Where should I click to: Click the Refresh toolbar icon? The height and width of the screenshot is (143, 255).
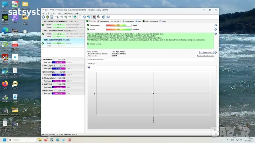pos(43,17)
